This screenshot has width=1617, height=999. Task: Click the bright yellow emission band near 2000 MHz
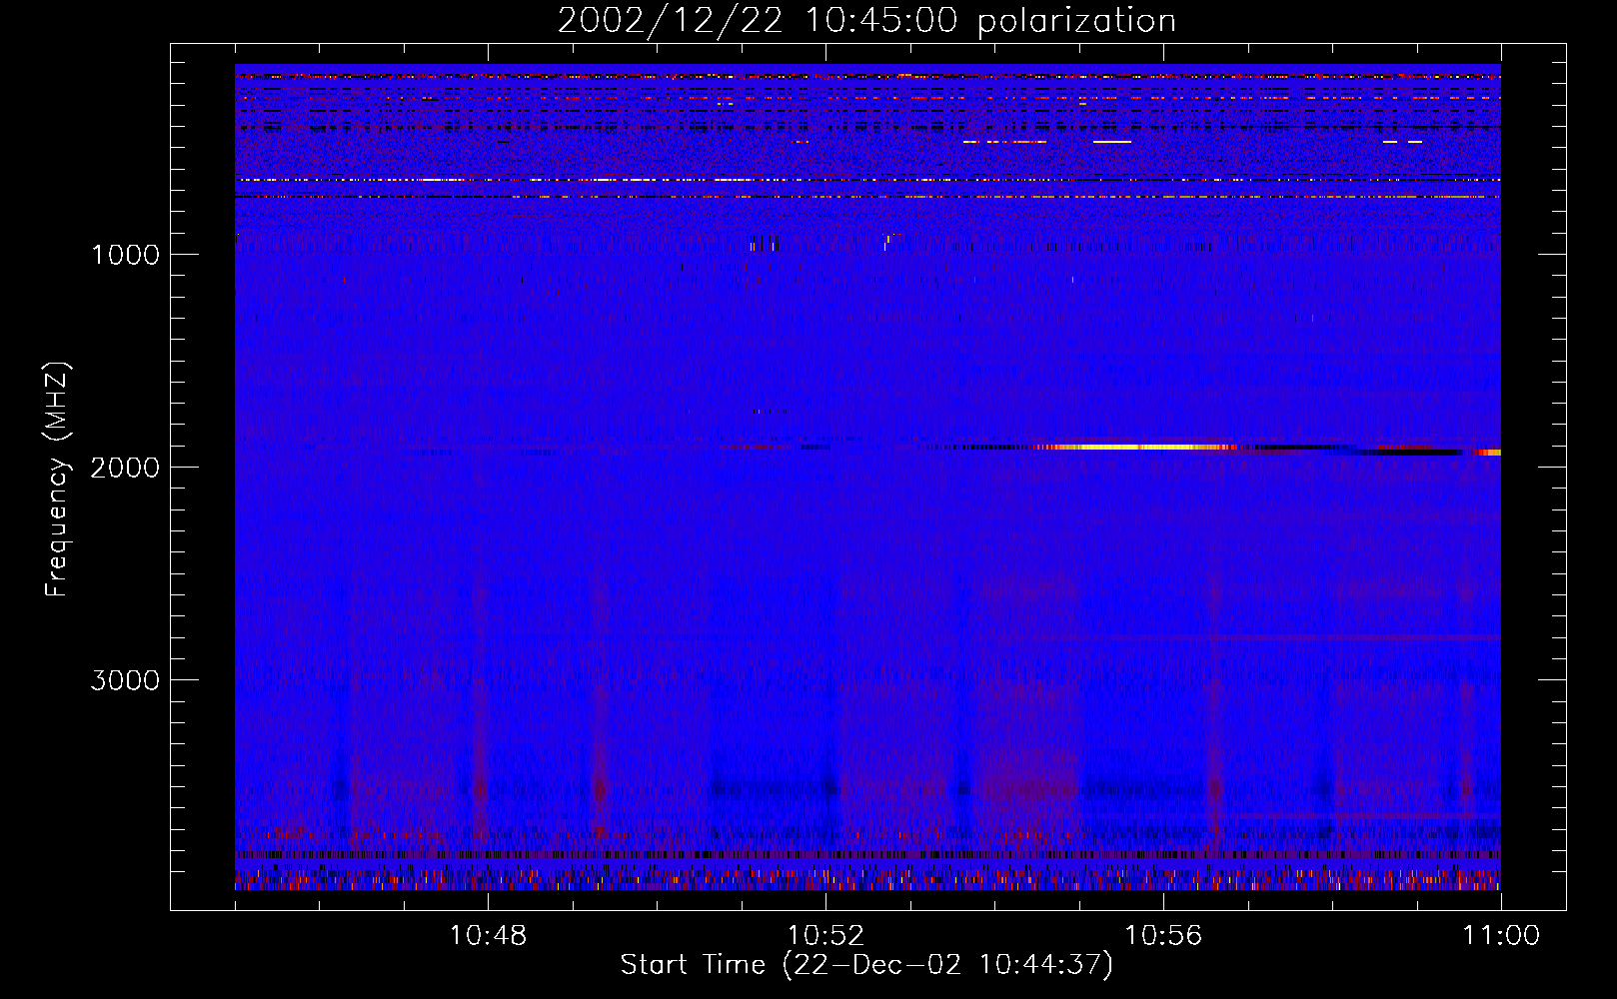[1139, 448]
